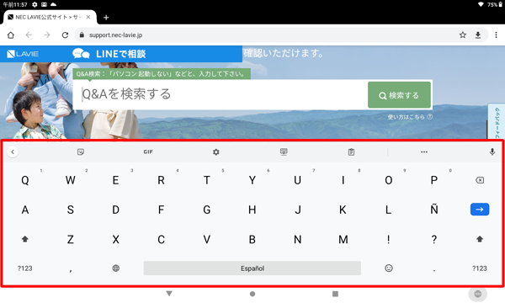Tap the blue enter arrow key
505x303 pixels.
click(480, 210)
